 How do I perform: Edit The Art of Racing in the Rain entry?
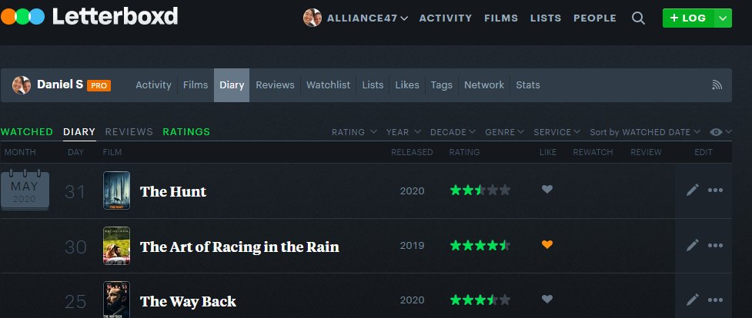(x=692, y=246)
